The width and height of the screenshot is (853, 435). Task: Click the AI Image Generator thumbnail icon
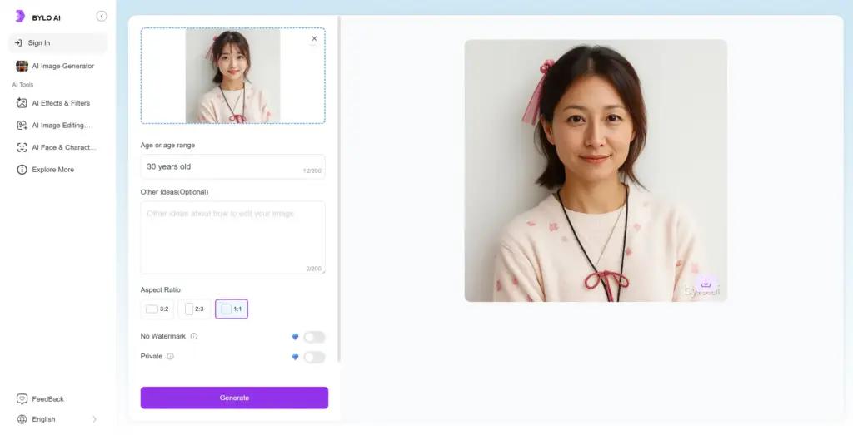pos(22,66)
